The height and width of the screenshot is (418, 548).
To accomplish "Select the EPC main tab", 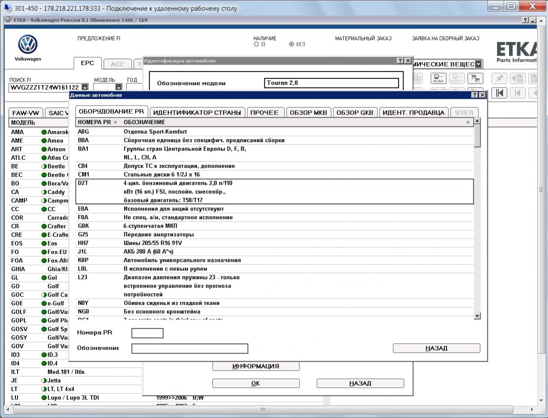I will pos(87,63).
